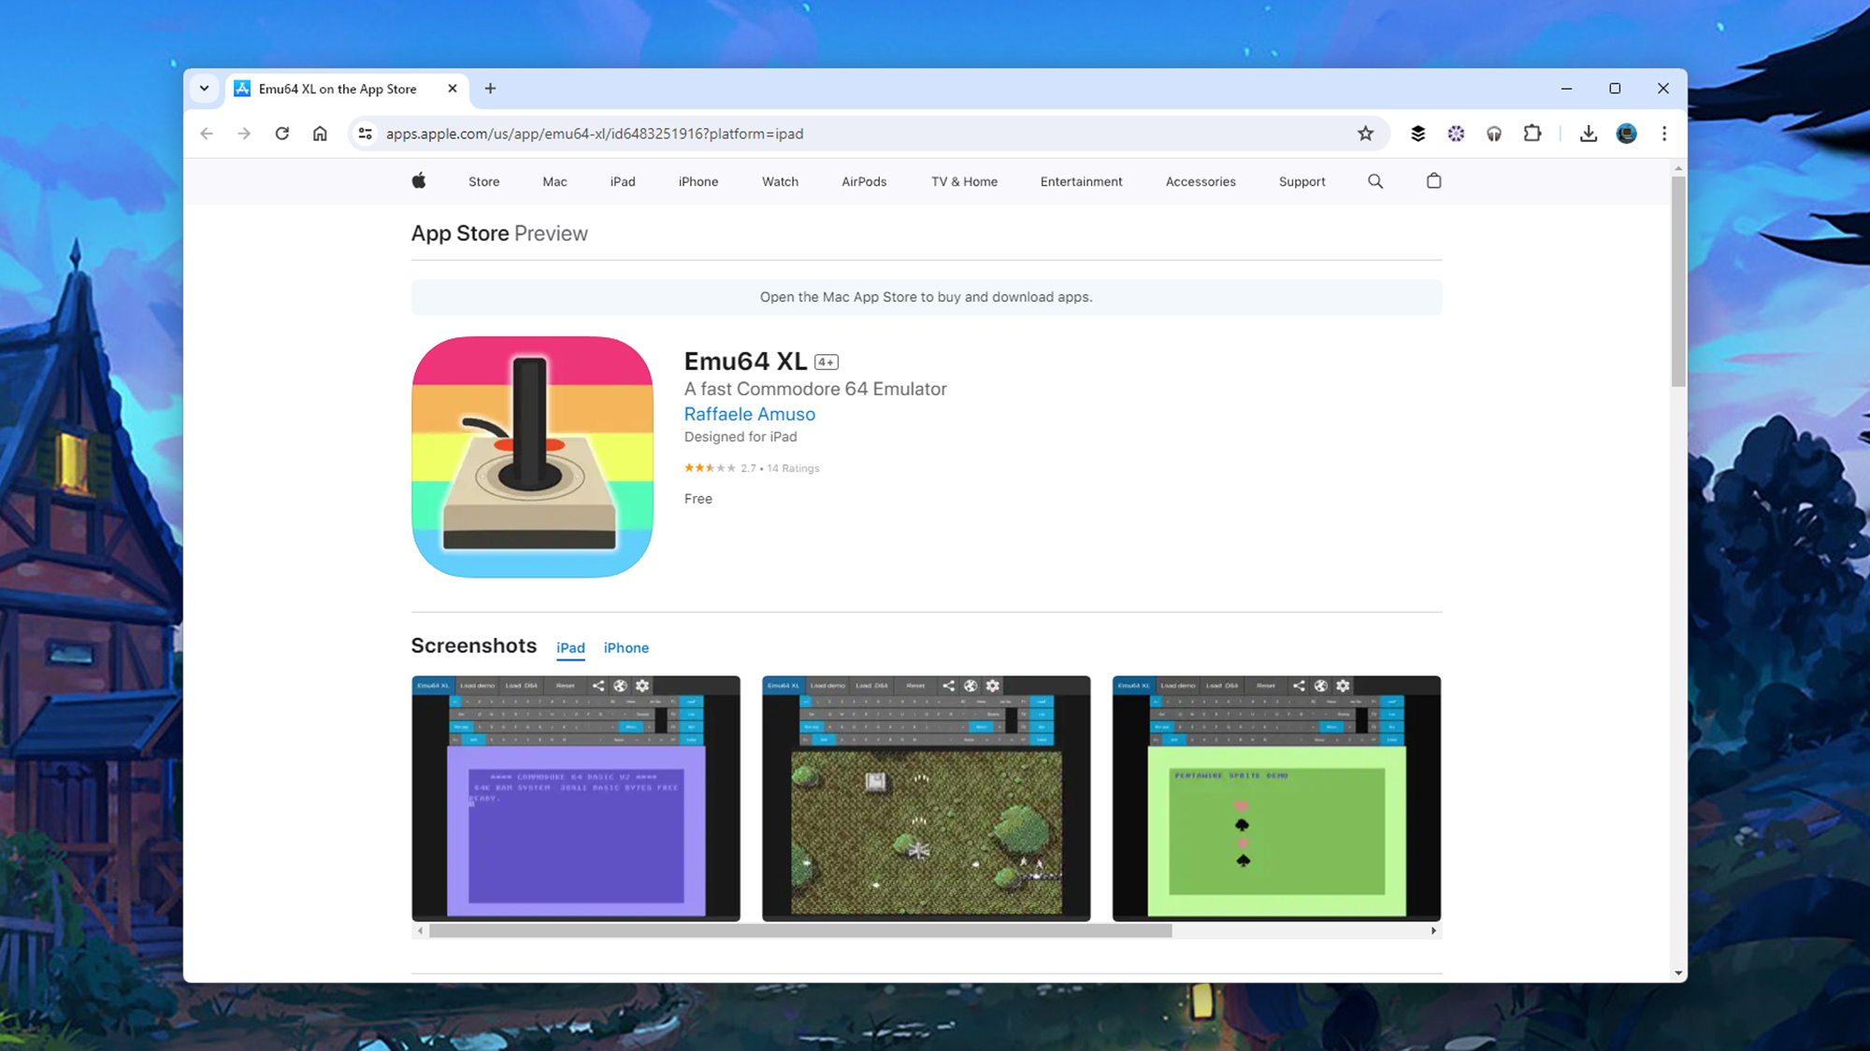Switch to the iPhone screenshots tab
This screenshot has height=1051, width=1870.
point(626,647)
